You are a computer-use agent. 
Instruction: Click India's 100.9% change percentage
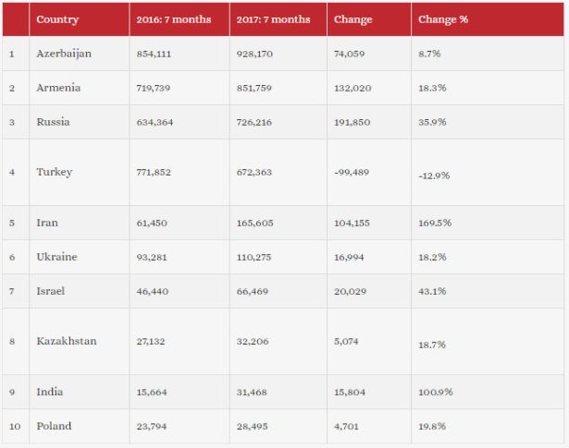tap(435, 393)
